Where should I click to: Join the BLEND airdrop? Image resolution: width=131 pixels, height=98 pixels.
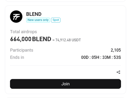coord(65,84)
